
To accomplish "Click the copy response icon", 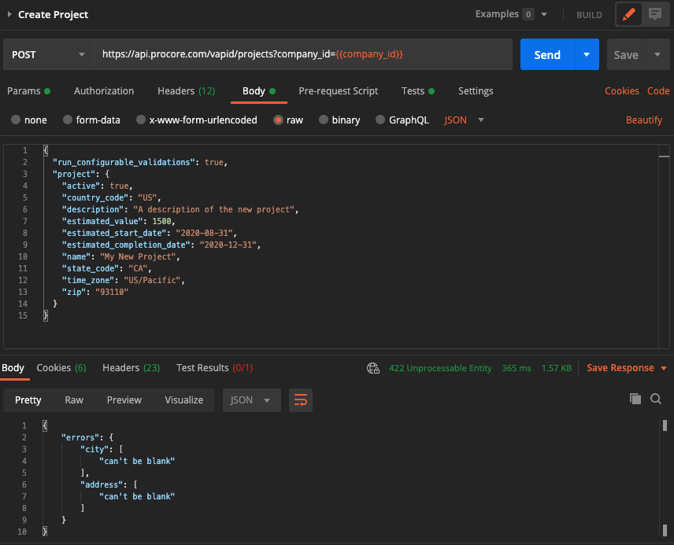I will point(635,399).
